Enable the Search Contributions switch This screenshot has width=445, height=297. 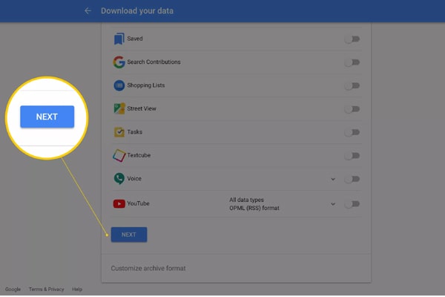(352, 62)
